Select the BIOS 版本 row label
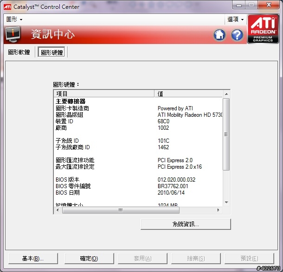The height and width of the screenshot is (272, 283). [67, 180]
